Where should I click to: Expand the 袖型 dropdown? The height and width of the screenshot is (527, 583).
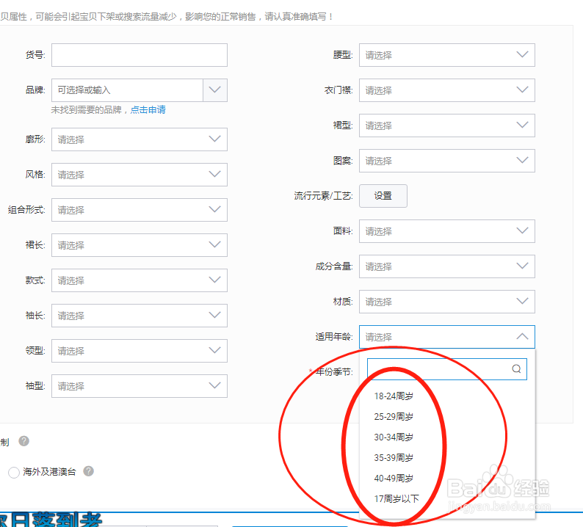[139, 386]
